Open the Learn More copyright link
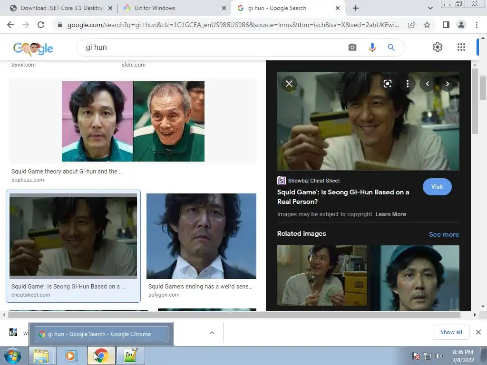 click(390, 214)
